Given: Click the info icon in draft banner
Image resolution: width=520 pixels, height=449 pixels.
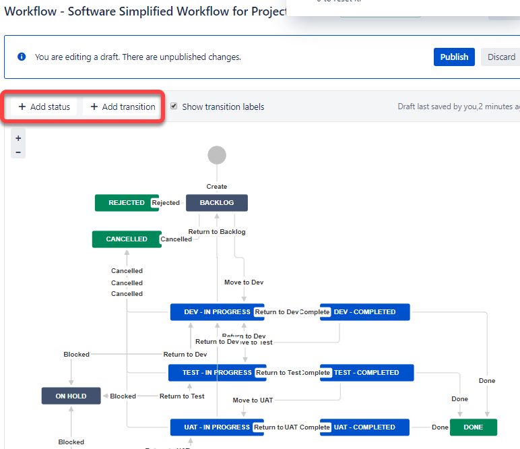Looking at the screenshot, I should 22,57.
